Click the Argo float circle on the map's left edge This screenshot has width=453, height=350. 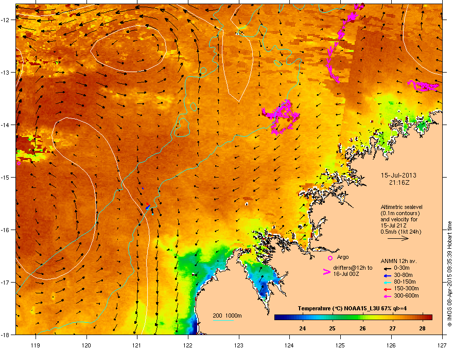(x=19, y=164)
